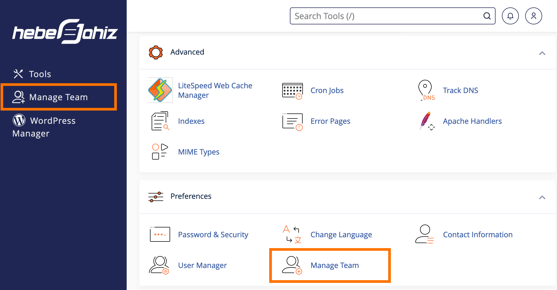This screenshot has height=290, width=557.
Task: Open the Indexes link
Action: [191, 121]
